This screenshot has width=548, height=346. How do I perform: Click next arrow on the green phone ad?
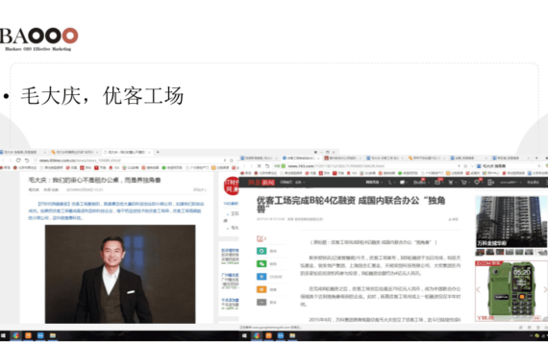point(544,289)
